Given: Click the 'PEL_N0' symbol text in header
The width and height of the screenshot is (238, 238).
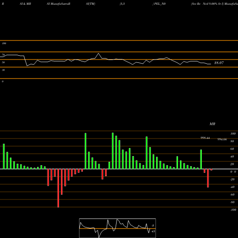Looking at the screenshot, I should coord(160,4).
